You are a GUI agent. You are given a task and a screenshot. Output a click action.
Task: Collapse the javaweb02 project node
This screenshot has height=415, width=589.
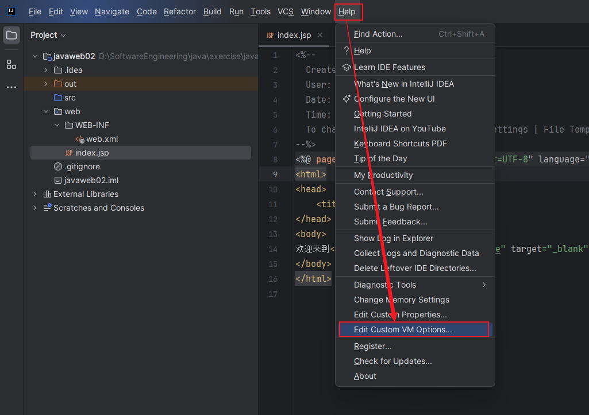(x=35, y=56)
